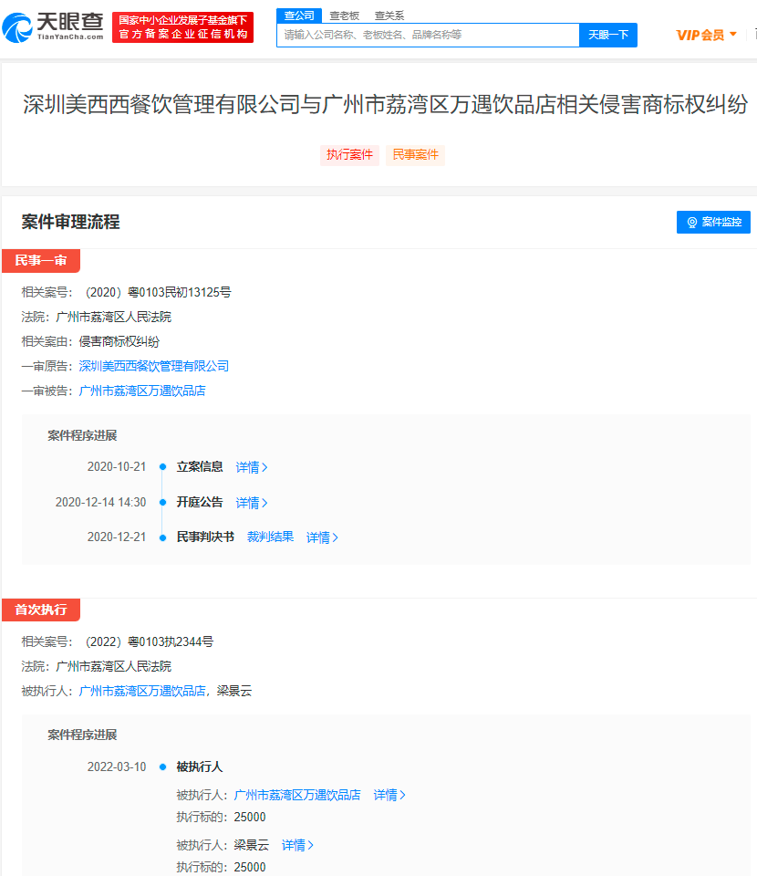757x876 pixels.
Task: Click the 2022-03-10 timeline dot
Action: point(163,766)
